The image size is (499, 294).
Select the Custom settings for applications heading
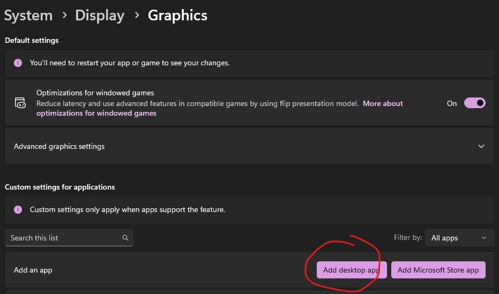60,187
